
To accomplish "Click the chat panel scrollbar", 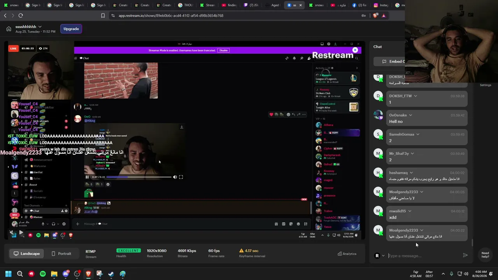I will click(x=473, y=243).
